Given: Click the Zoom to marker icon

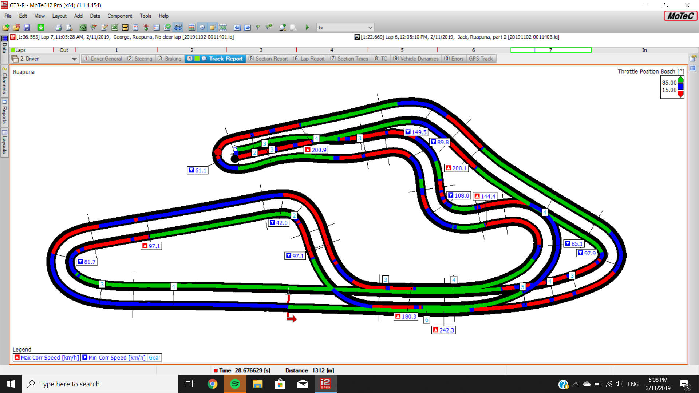Looking at the screenshot, I should pyautogui.click(x=282, y=27).
